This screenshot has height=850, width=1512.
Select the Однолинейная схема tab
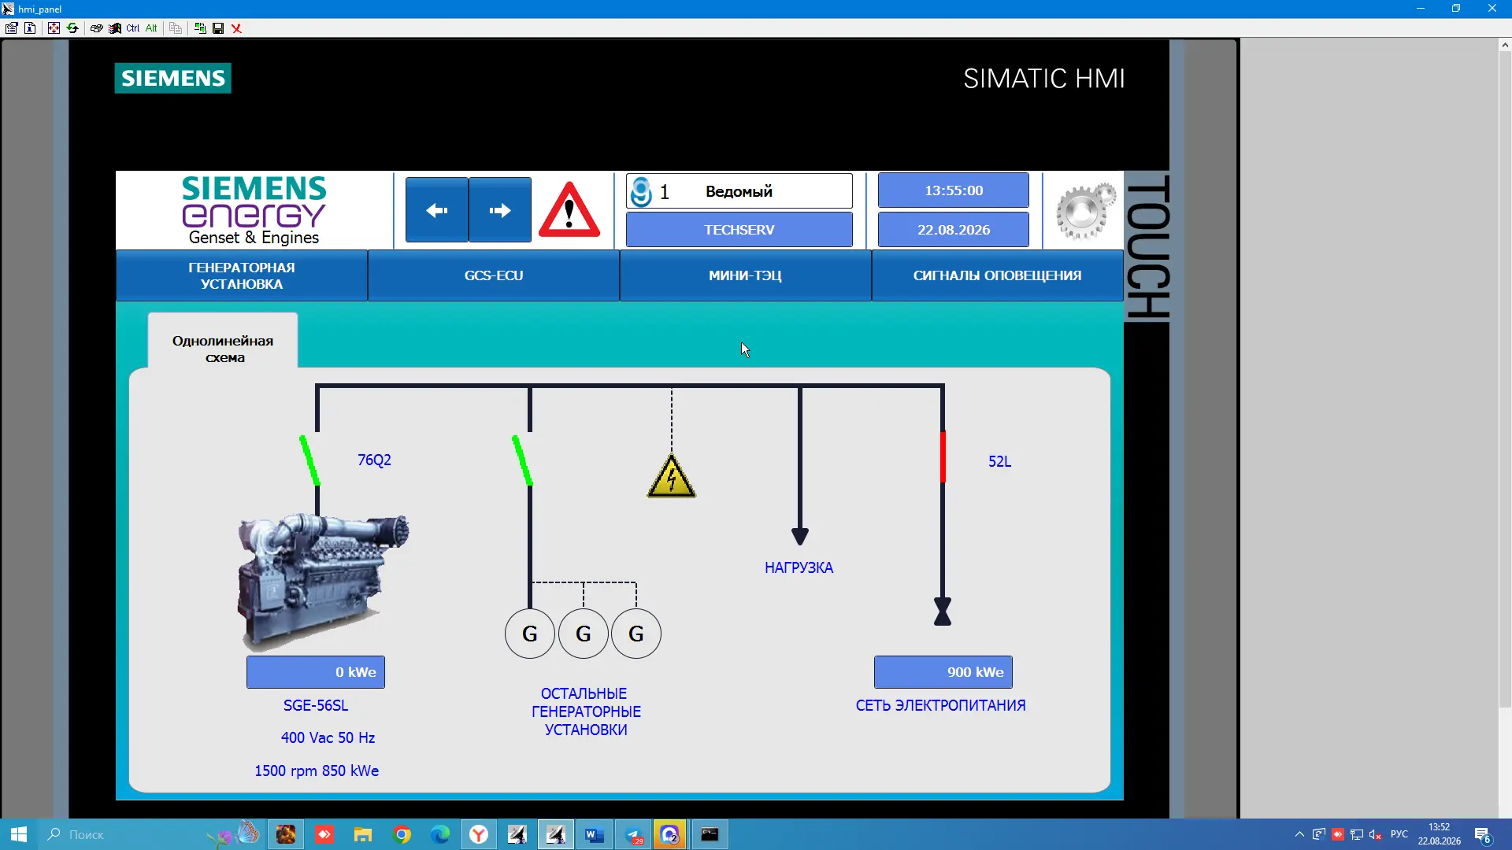(223, 349)
